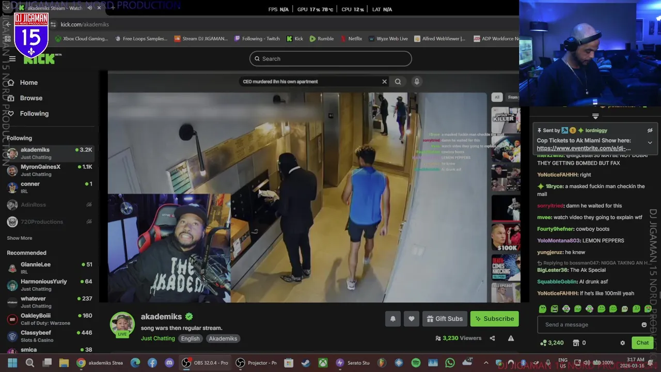
Task: Unpin the pinned chat message
Action: click(650, 131)
